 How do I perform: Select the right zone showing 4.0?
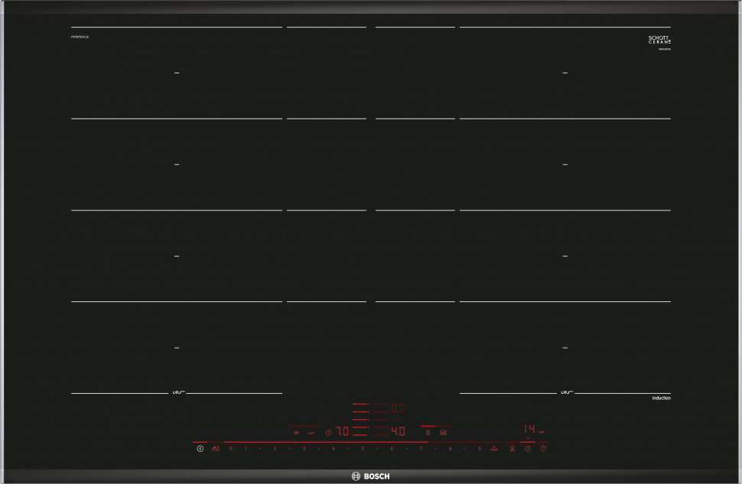coord(398,432)
